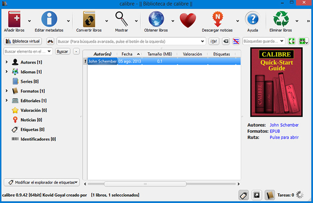Click the Añadir libros icon
Image resolution: width=313 pixels, height=203 pixels.
14,19
